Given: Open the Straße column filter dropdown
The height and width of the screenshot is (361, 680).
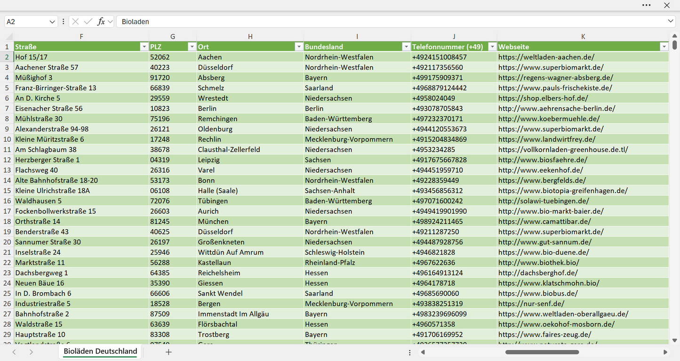Looking at the screenshot, I should [x=144, y=47].
